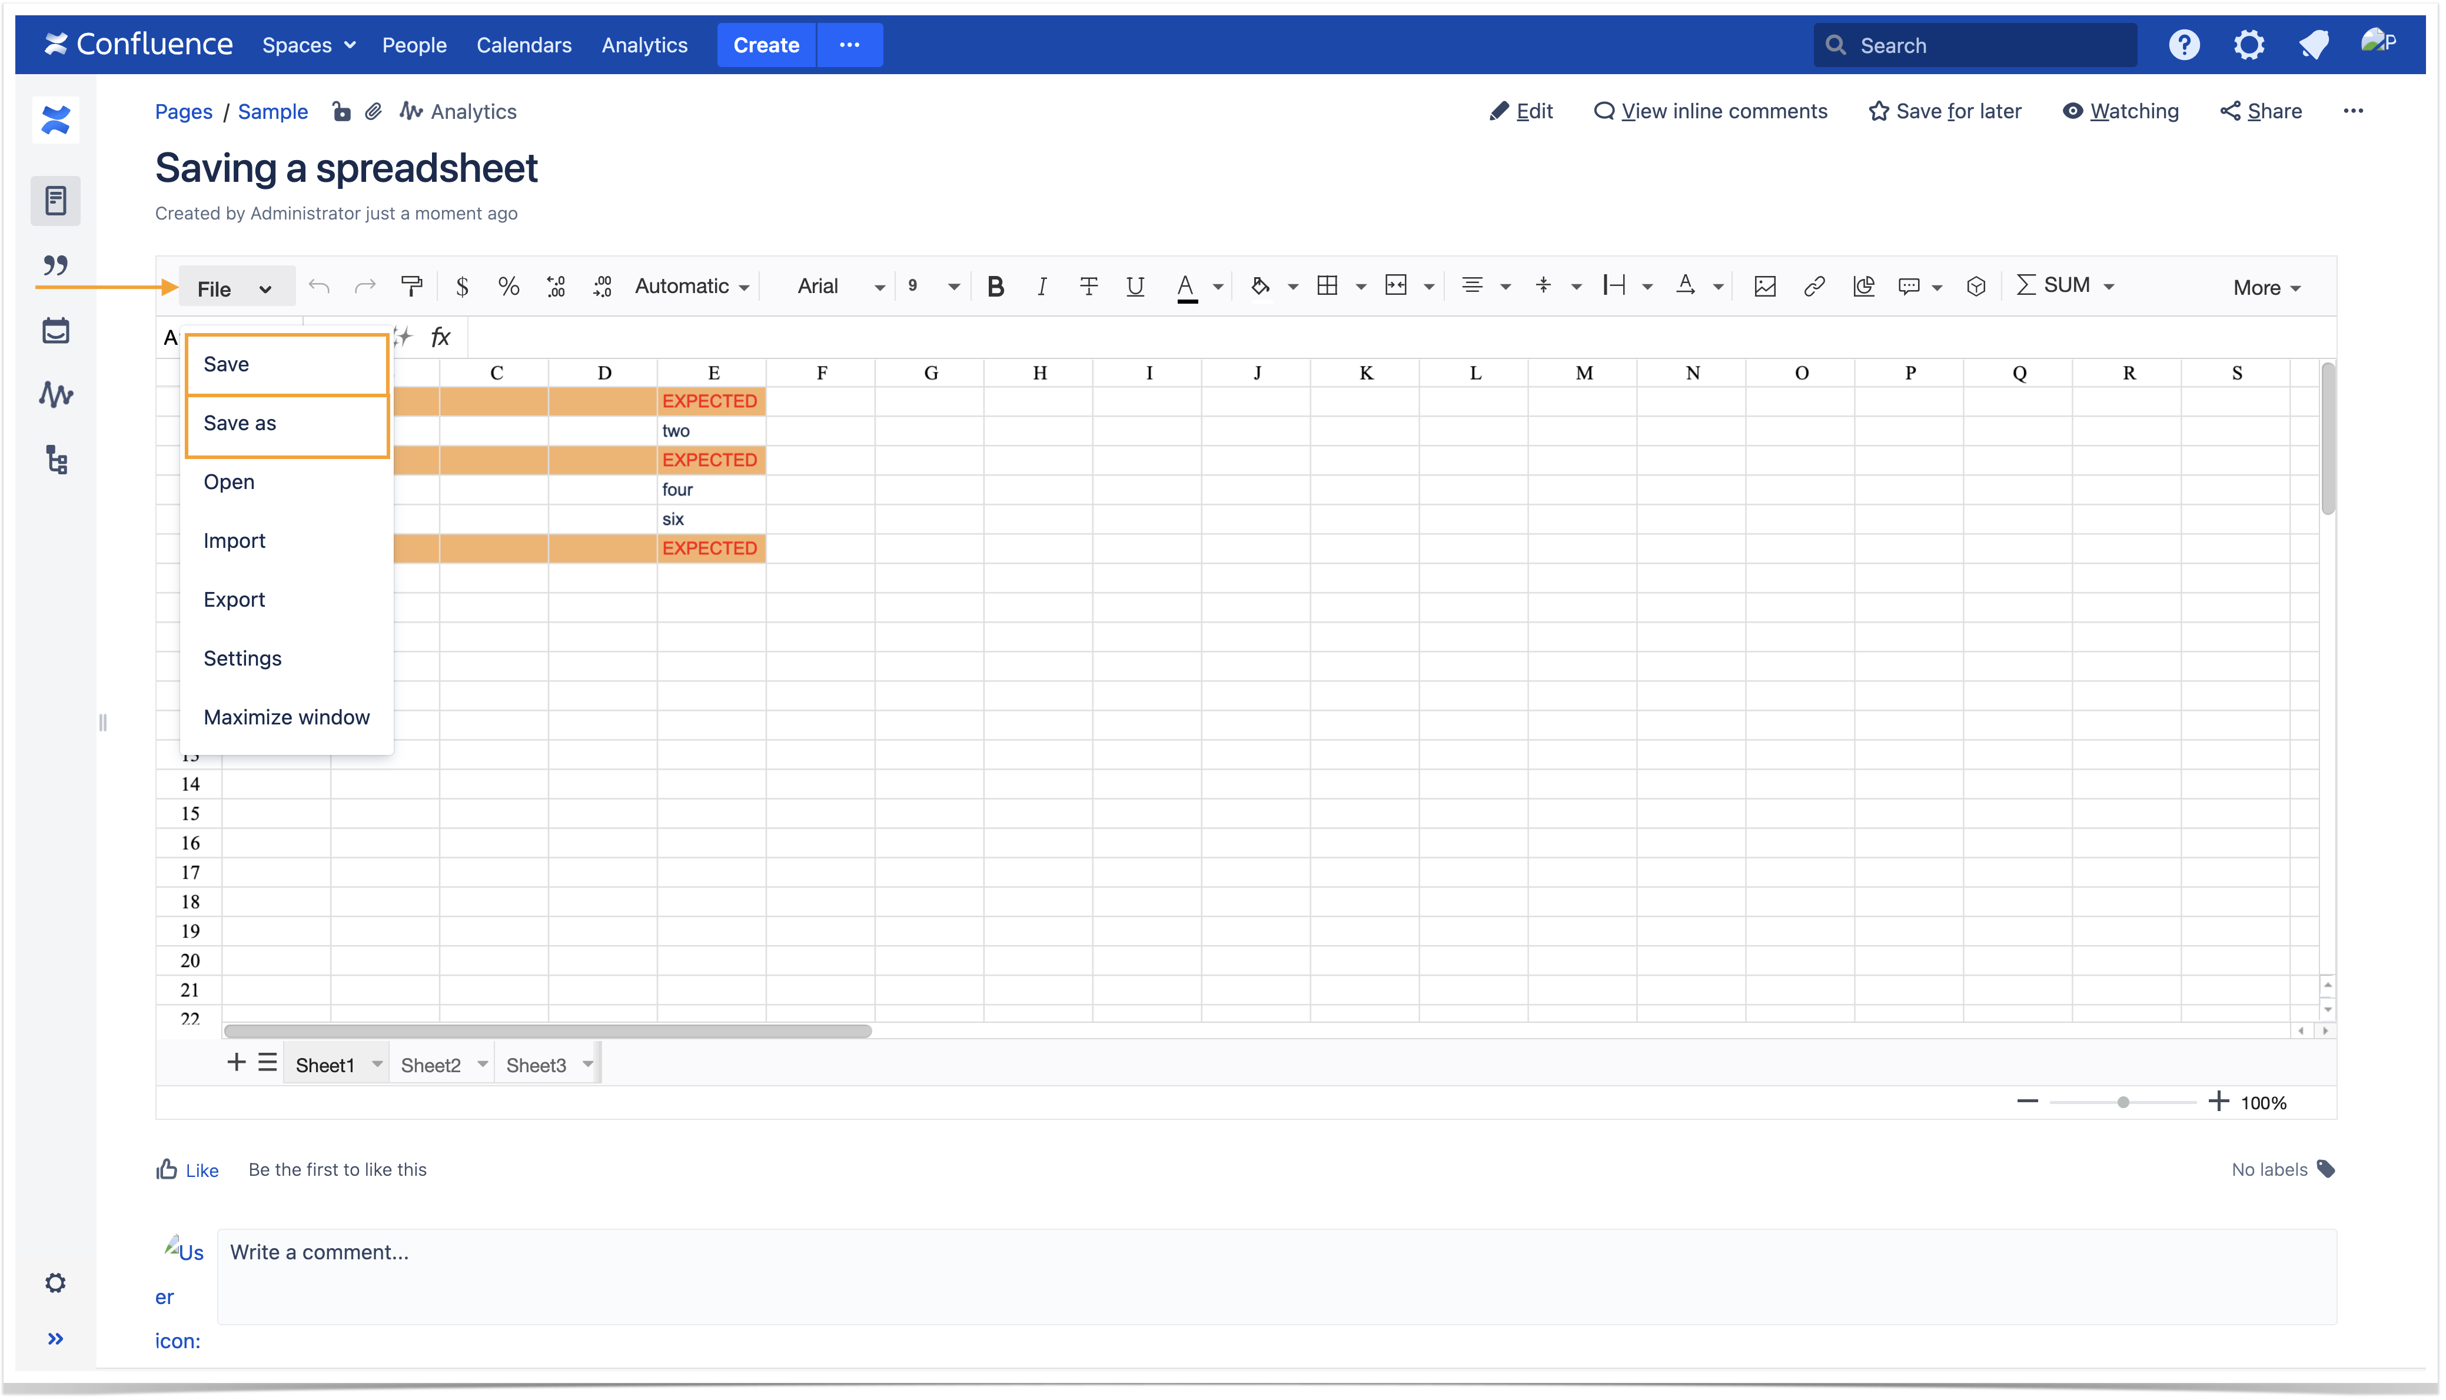Expand the More toolbar options
Image resolution: width=2446 pixels, height=1400 pixels.
[x=2265, y=288]
